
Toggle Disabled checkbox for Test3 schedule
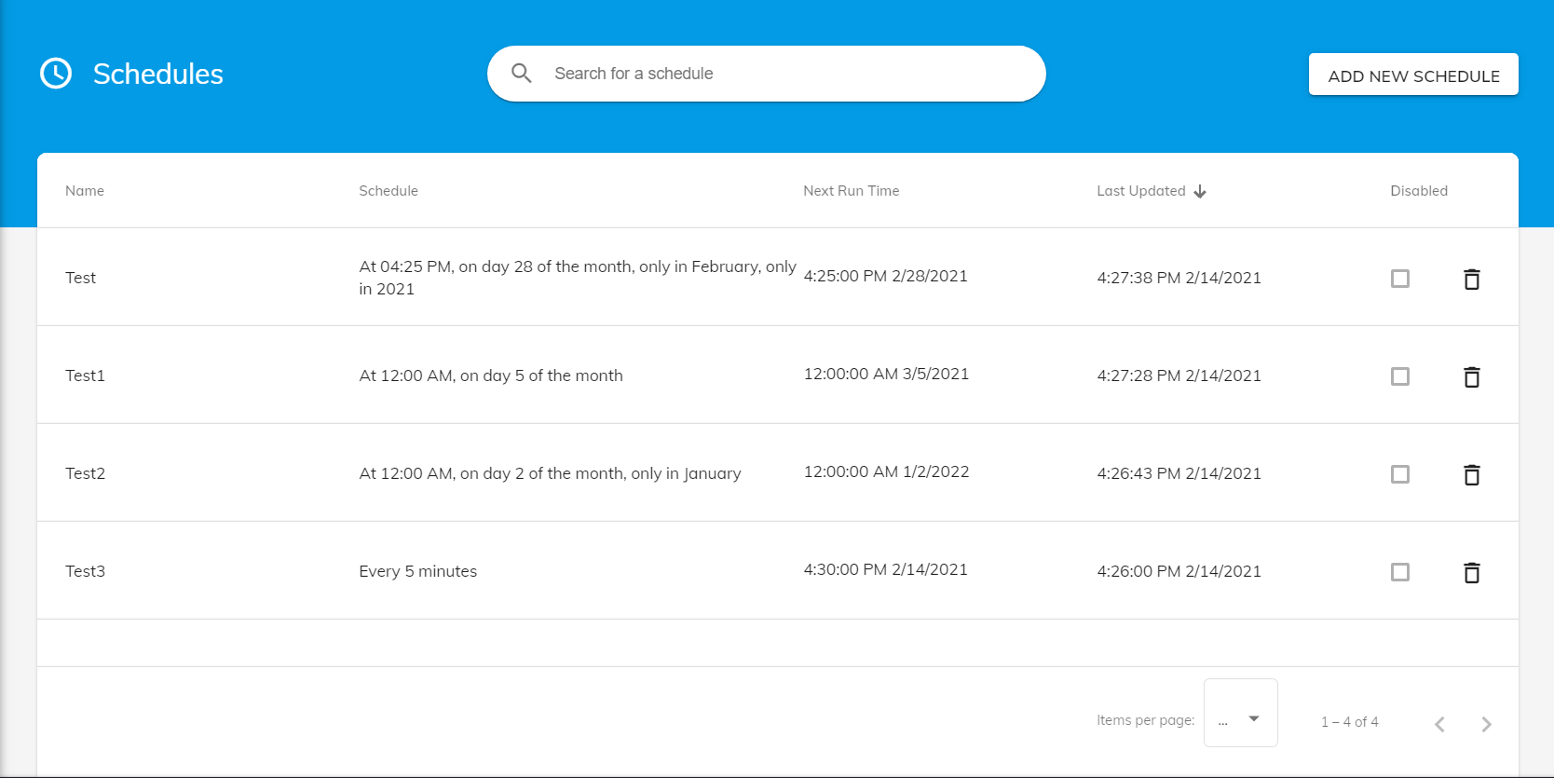point(1400,572)
